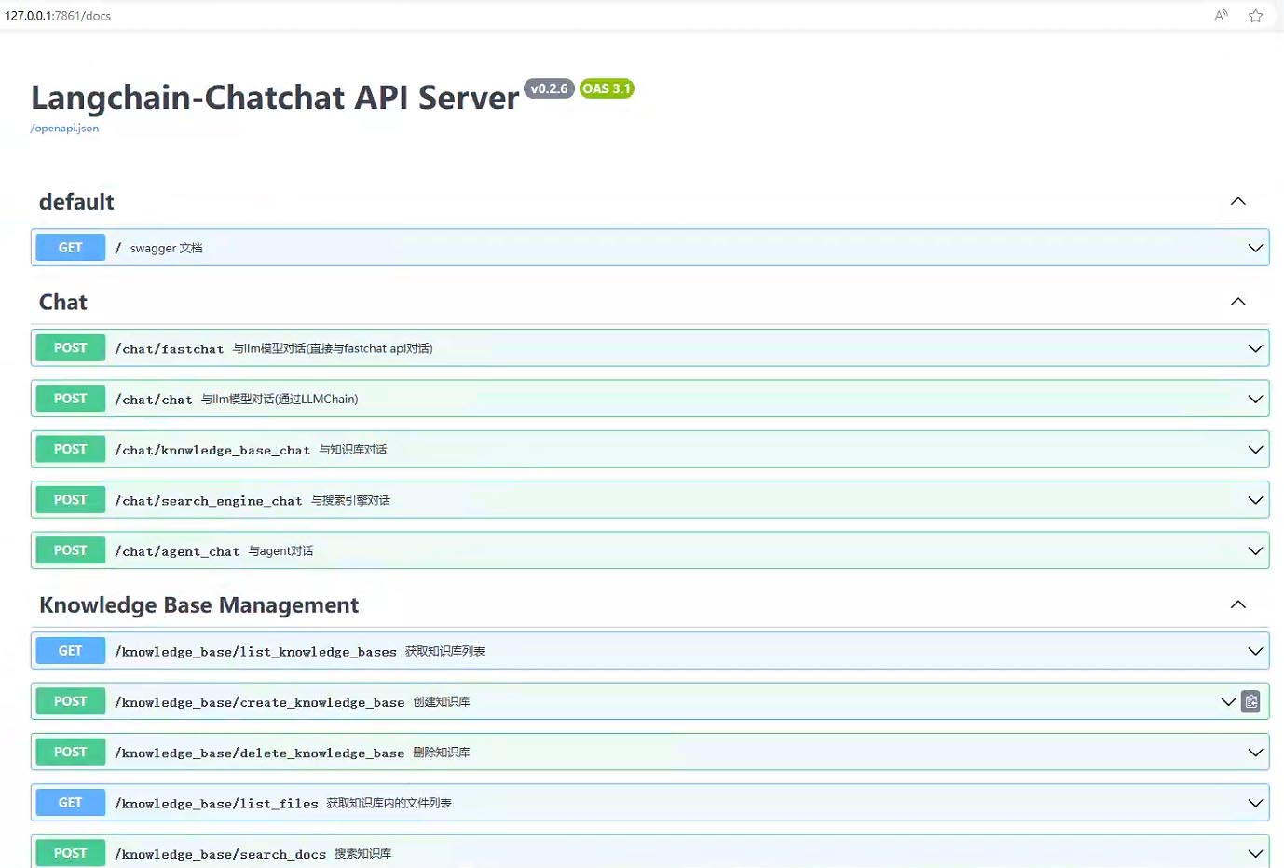The image size is (1284, 868).
Task: Collapse the Chat section chevron
Action: point(1237,302)
